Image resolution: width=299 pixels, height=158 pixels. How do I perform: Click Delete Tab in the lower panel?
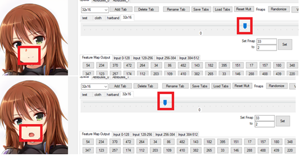point(145,86)
